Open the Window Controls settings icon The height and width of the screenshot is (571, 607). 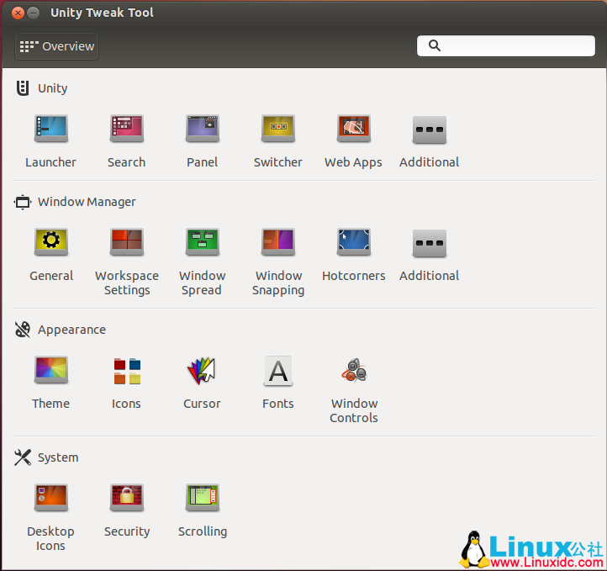[353, 371]
